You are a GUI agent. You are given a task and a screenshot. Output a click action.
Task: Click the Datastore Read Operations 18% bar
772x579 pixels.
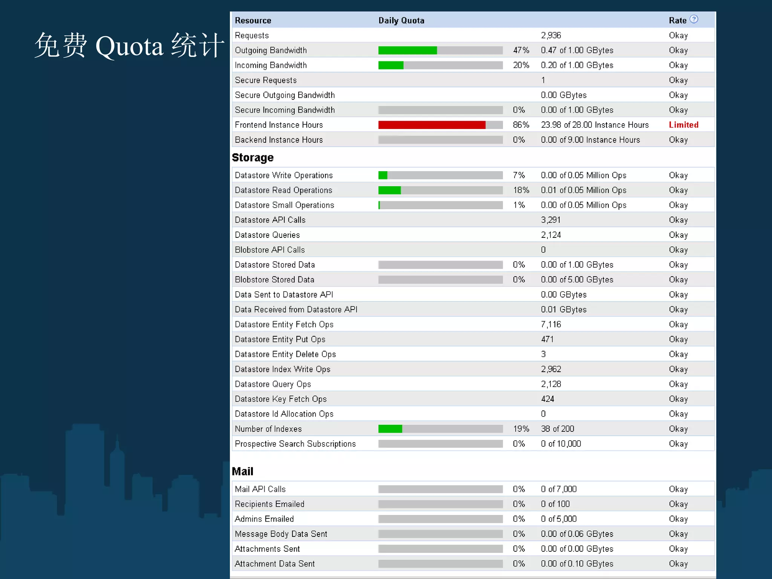[x=440, y=190]
